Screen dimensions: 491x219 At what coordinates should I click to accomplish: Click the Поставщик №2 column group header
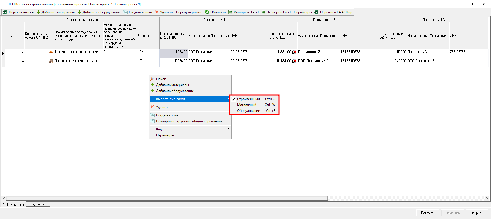tap(324, 20)
